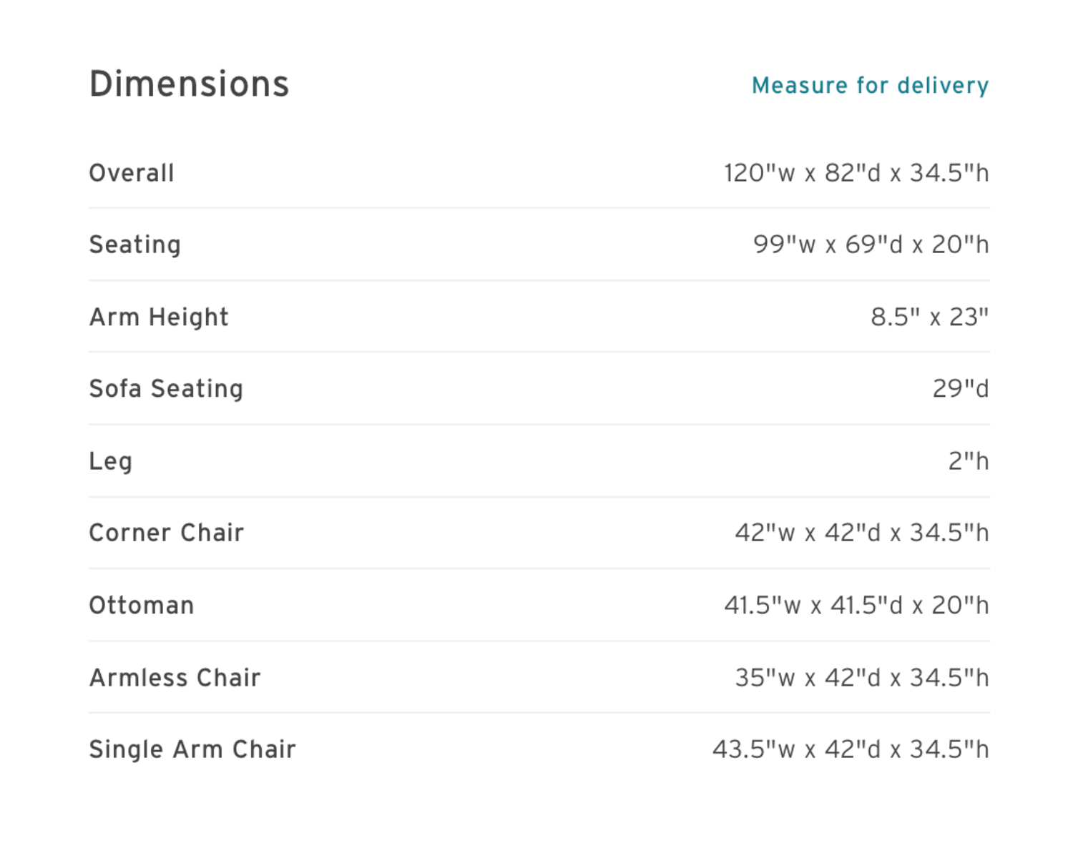
Task: Select the Single Arm Chair label
Action: 192,749
